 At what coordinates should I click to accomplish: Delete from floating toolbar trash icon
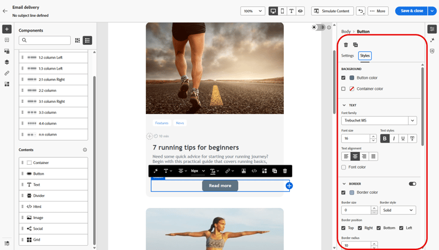click(x=285, y=171)
